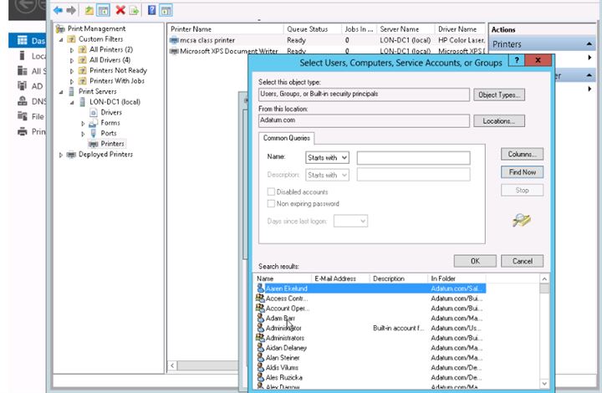Collapse the LON-DC1 (local) server node
The width and height of the screenshot is (602, 393).
click(x=72, y=103)
